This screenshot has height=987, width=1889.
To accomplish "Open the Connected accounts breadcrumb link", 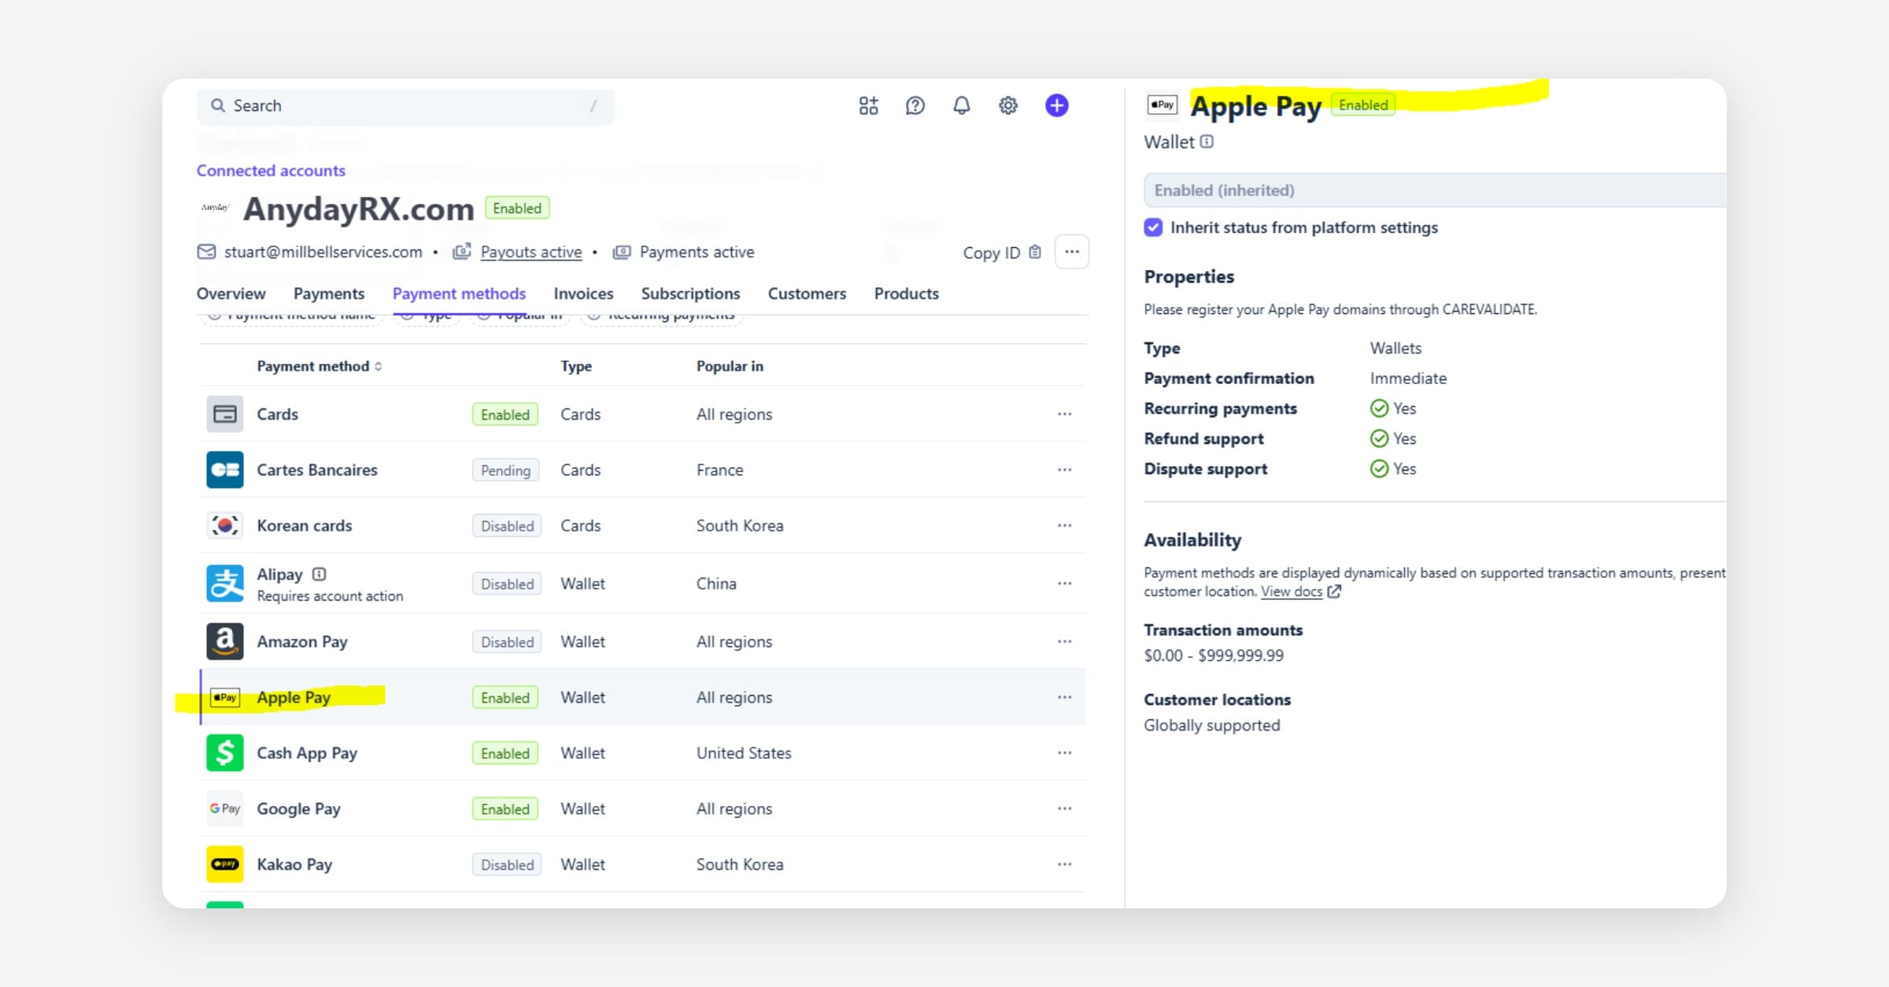I will pyautogui.click(x=271, y=171).
